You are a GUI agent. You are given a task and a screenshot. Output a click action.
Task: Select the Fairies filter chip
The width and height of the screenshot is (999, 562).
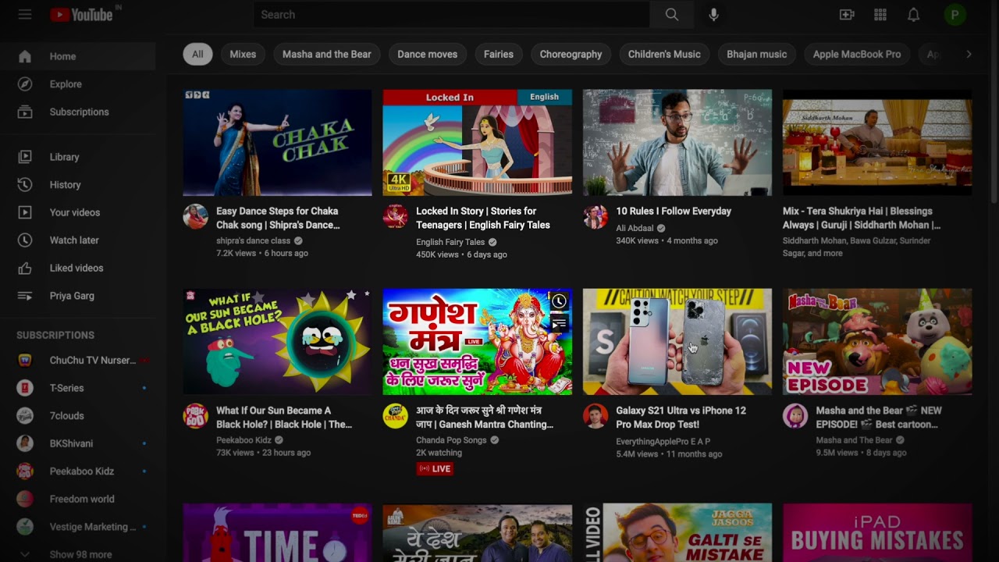[x=499, y=54]
